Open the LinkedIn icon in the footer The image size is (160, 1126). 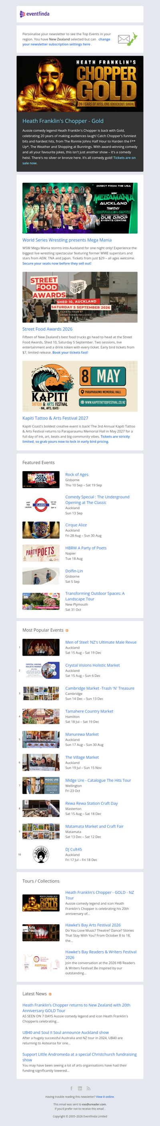click(x=80, y=1088)
